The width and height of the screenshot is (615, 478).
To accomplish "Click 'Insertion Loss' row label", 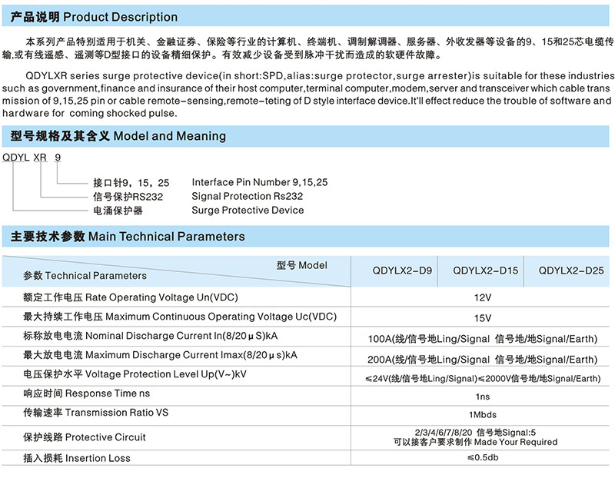I will point(76,458).
